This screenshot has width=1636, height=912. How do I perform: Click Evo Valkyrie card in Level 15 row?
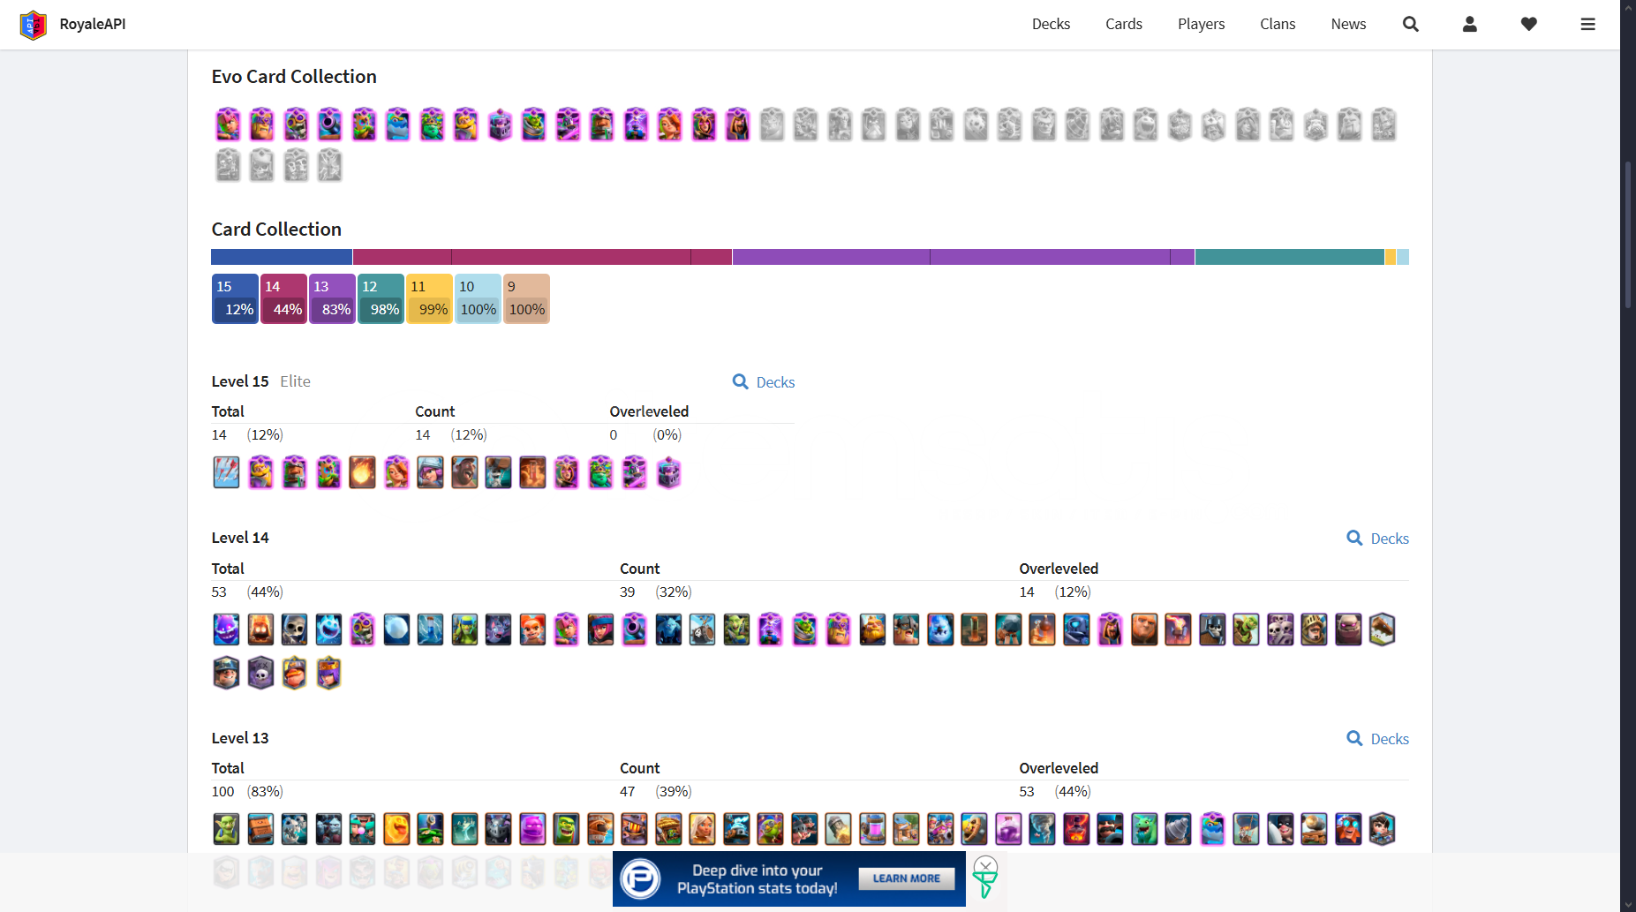pyautogui.click(x=396, y=472)
